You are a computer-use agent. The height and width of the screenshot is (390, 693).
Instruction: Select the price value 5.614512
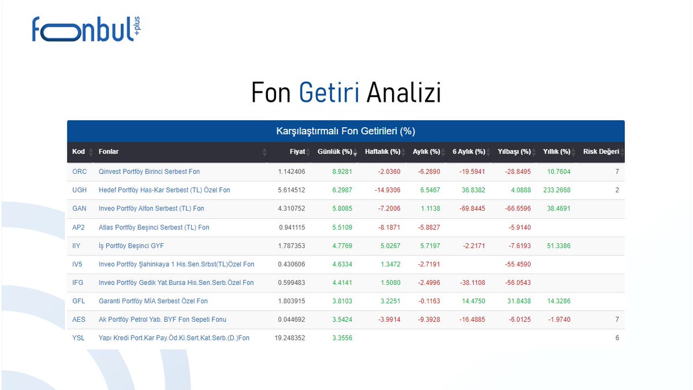[292, 190]
